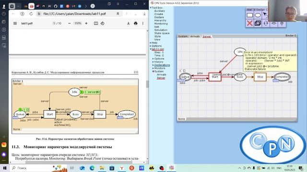Open the Arrivals page in the index

[161, 75]
